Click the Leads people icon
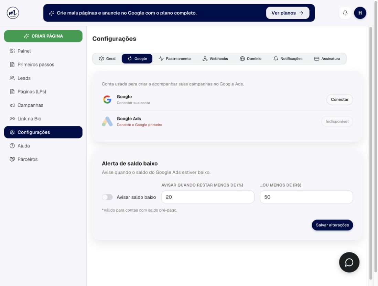The width and height of the screenshot is (378, 286). (12, 78)
